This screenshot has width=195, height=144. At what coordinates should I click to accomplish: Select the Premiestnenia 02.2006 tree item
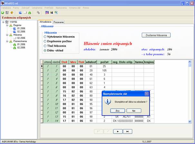pos(21,48)
